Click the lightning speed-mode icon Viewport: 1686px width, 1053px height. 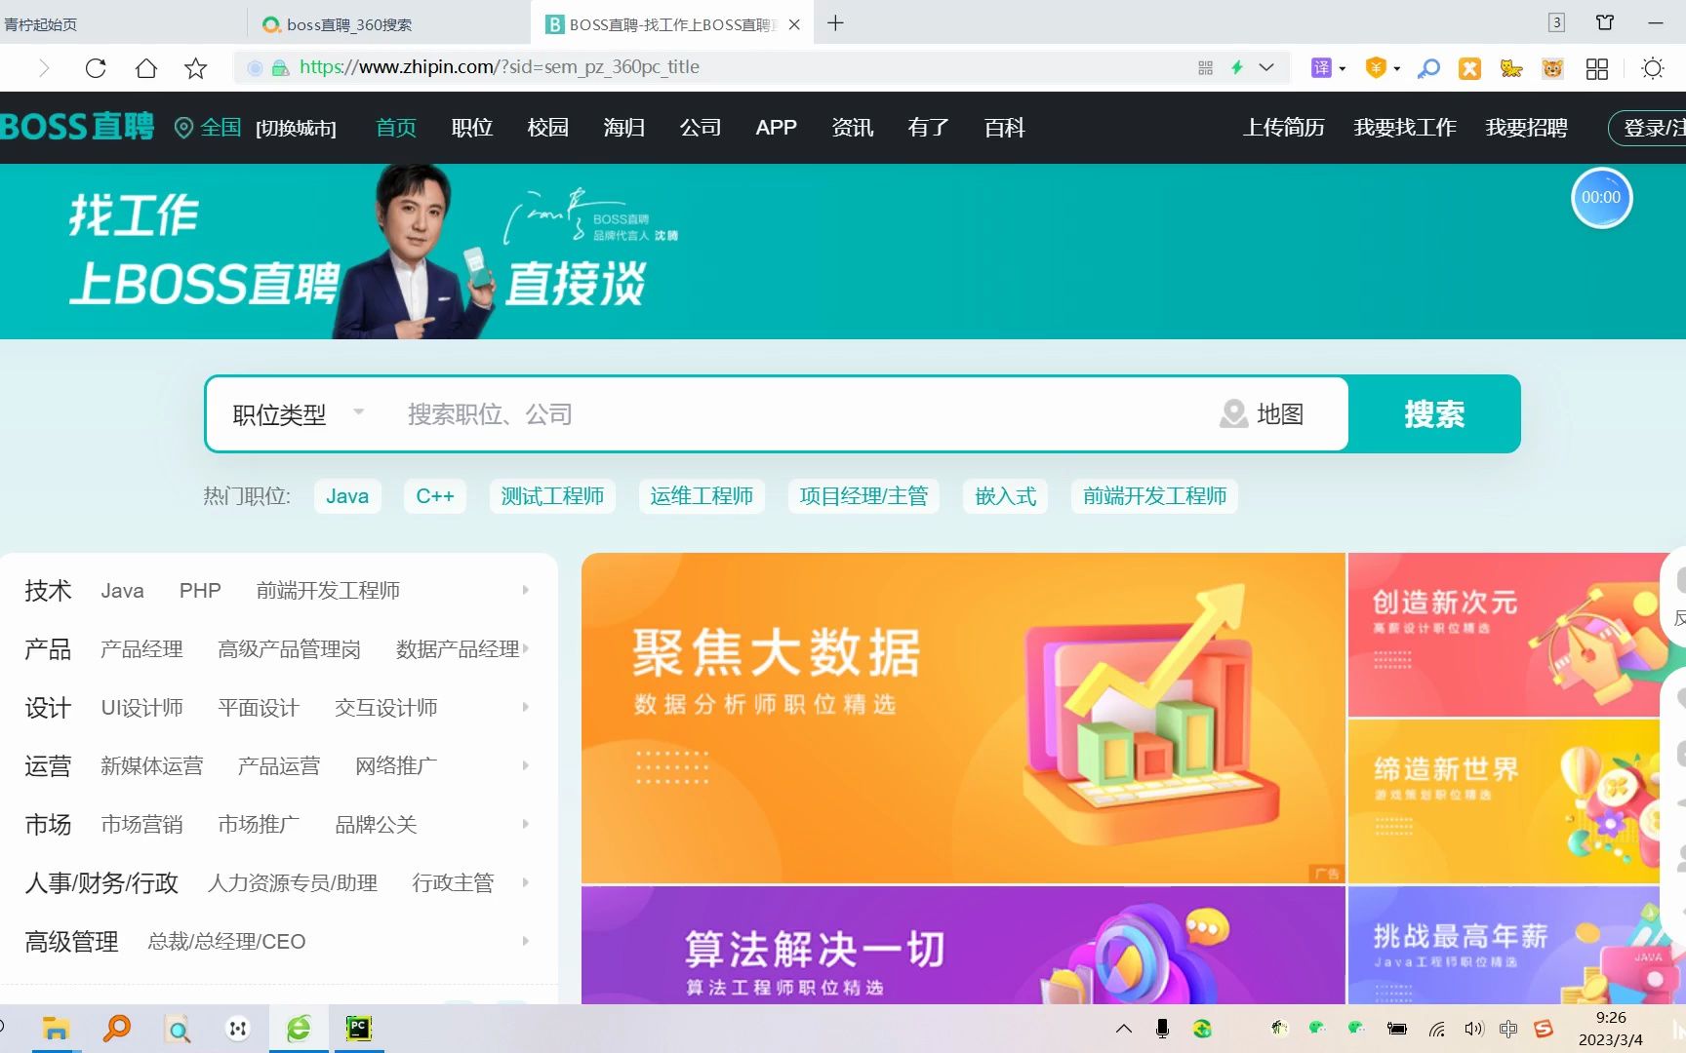[x=1236, y=67]
